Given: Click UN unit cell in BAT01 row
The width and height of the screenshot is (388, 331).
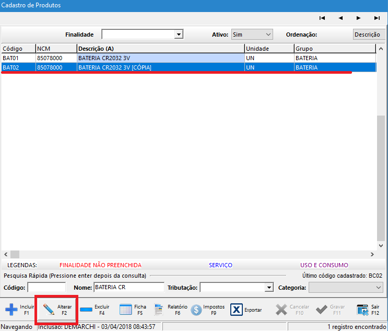Looking at the screenshot, I should 269,58.
